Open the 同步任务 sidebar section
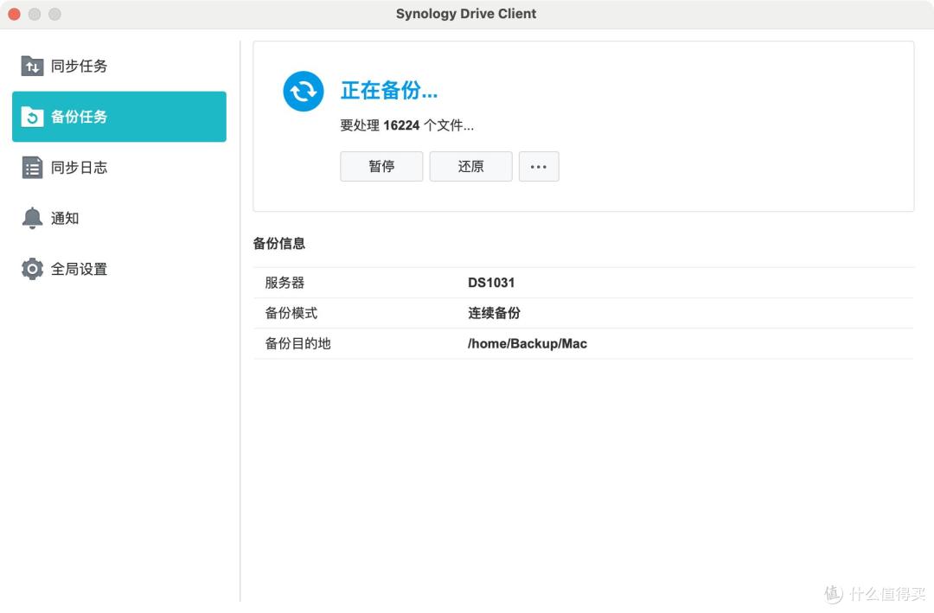The height and width of the screenshot is (613, 934). tap(119, 66)
